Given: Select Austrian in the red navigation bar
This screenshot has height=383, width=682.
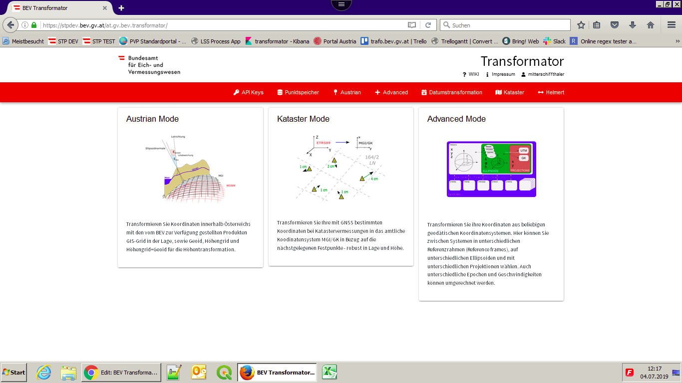Looking at the screenshot, I should coord(346,92).
